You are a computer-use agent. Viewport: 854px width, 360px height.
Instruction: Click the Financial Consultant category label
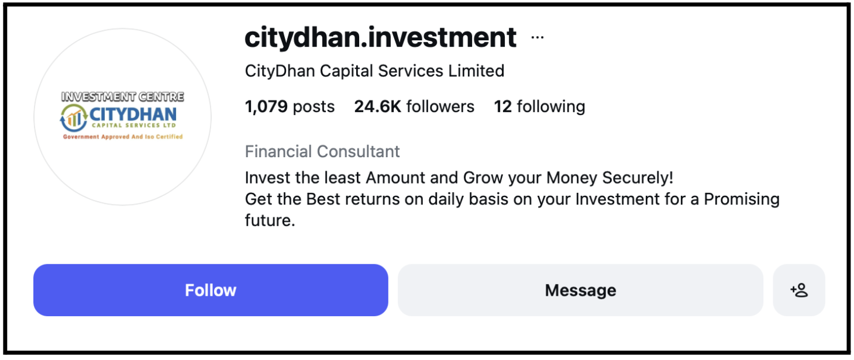(x=322, y=151)
